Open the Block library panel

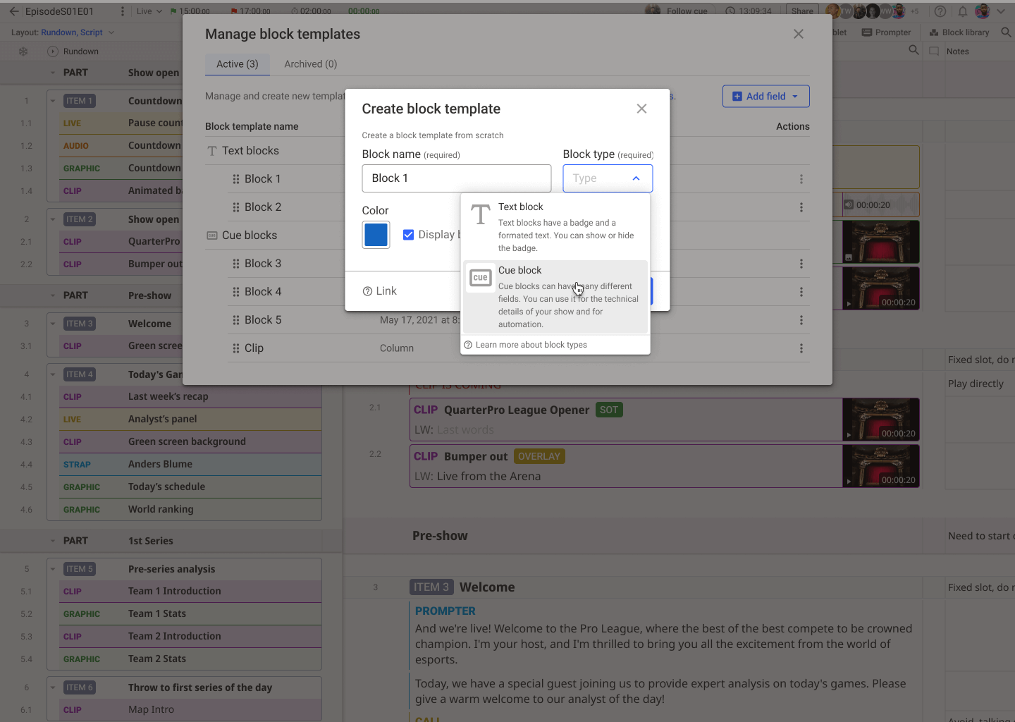point(959,32)
